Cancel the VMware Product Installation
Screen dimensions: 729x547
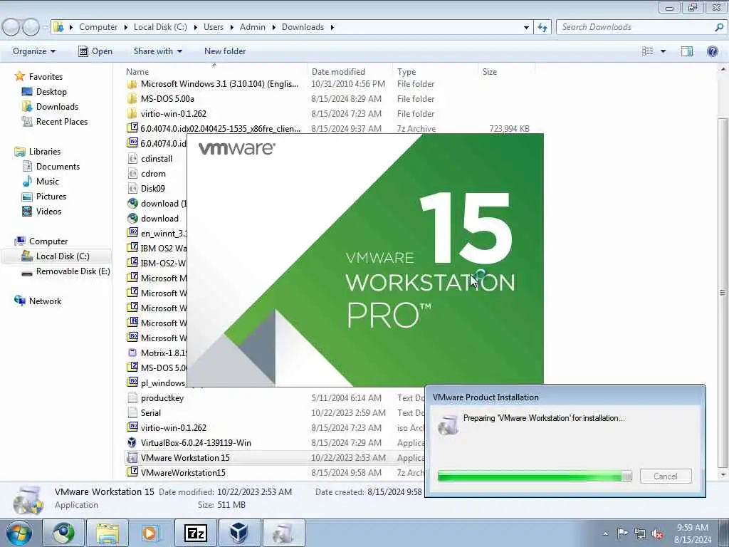pos(666,476)
